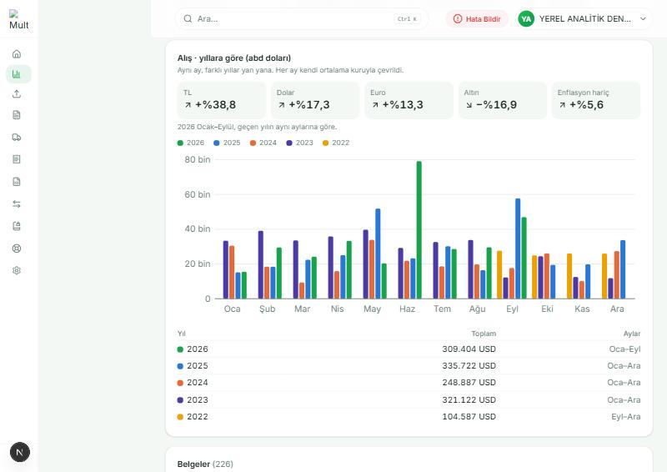Click 248.887 USD total value
Viewport: 667px width, 472px height.
[469, 382]
